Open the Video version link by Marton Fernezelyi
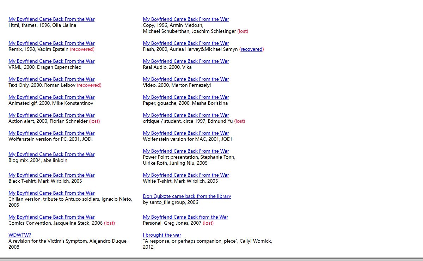423x261 pixels. click(x=186, y=79)
